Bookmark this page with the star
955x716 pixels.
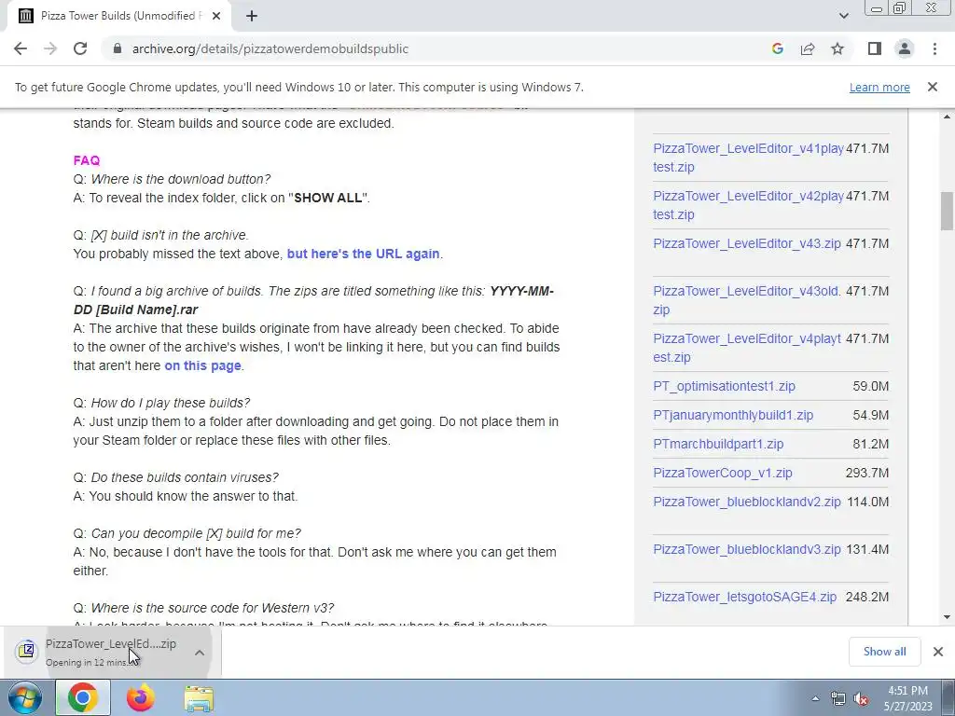[x=837, y=48]
